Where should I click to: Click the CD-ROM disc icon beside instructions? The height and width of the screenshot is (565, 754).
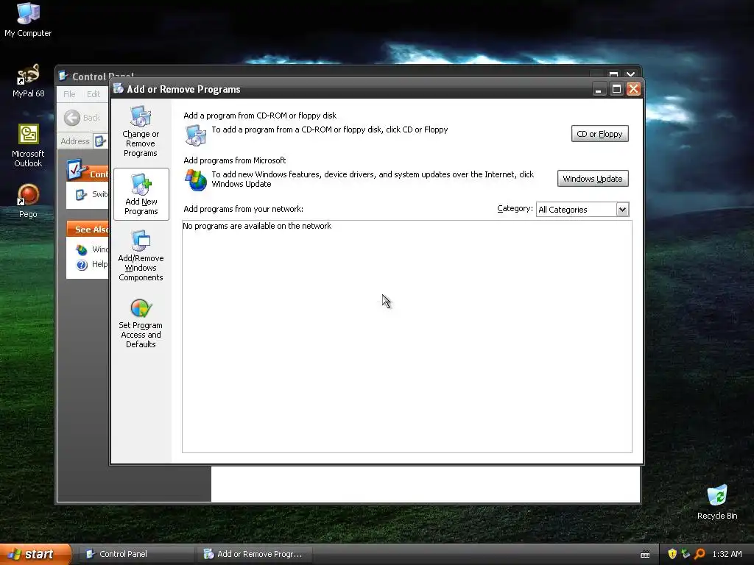pyautogui.click(x=196, y=135)
